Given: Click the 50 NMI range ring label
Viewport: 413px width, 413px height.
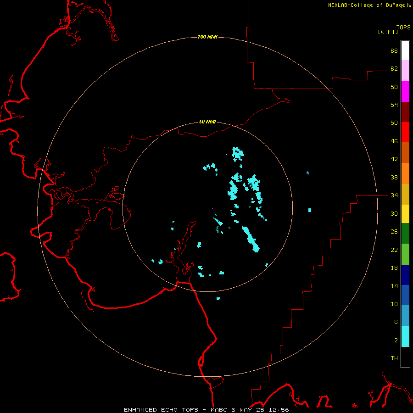Looking at the screenshot, I should click(x=207, y=122).
